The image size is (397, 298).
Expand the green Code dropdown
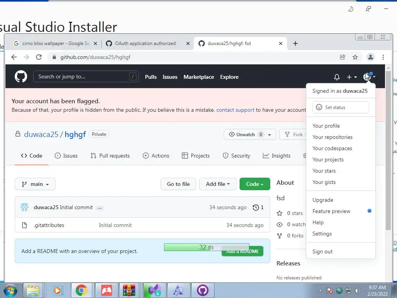point(255,184)
